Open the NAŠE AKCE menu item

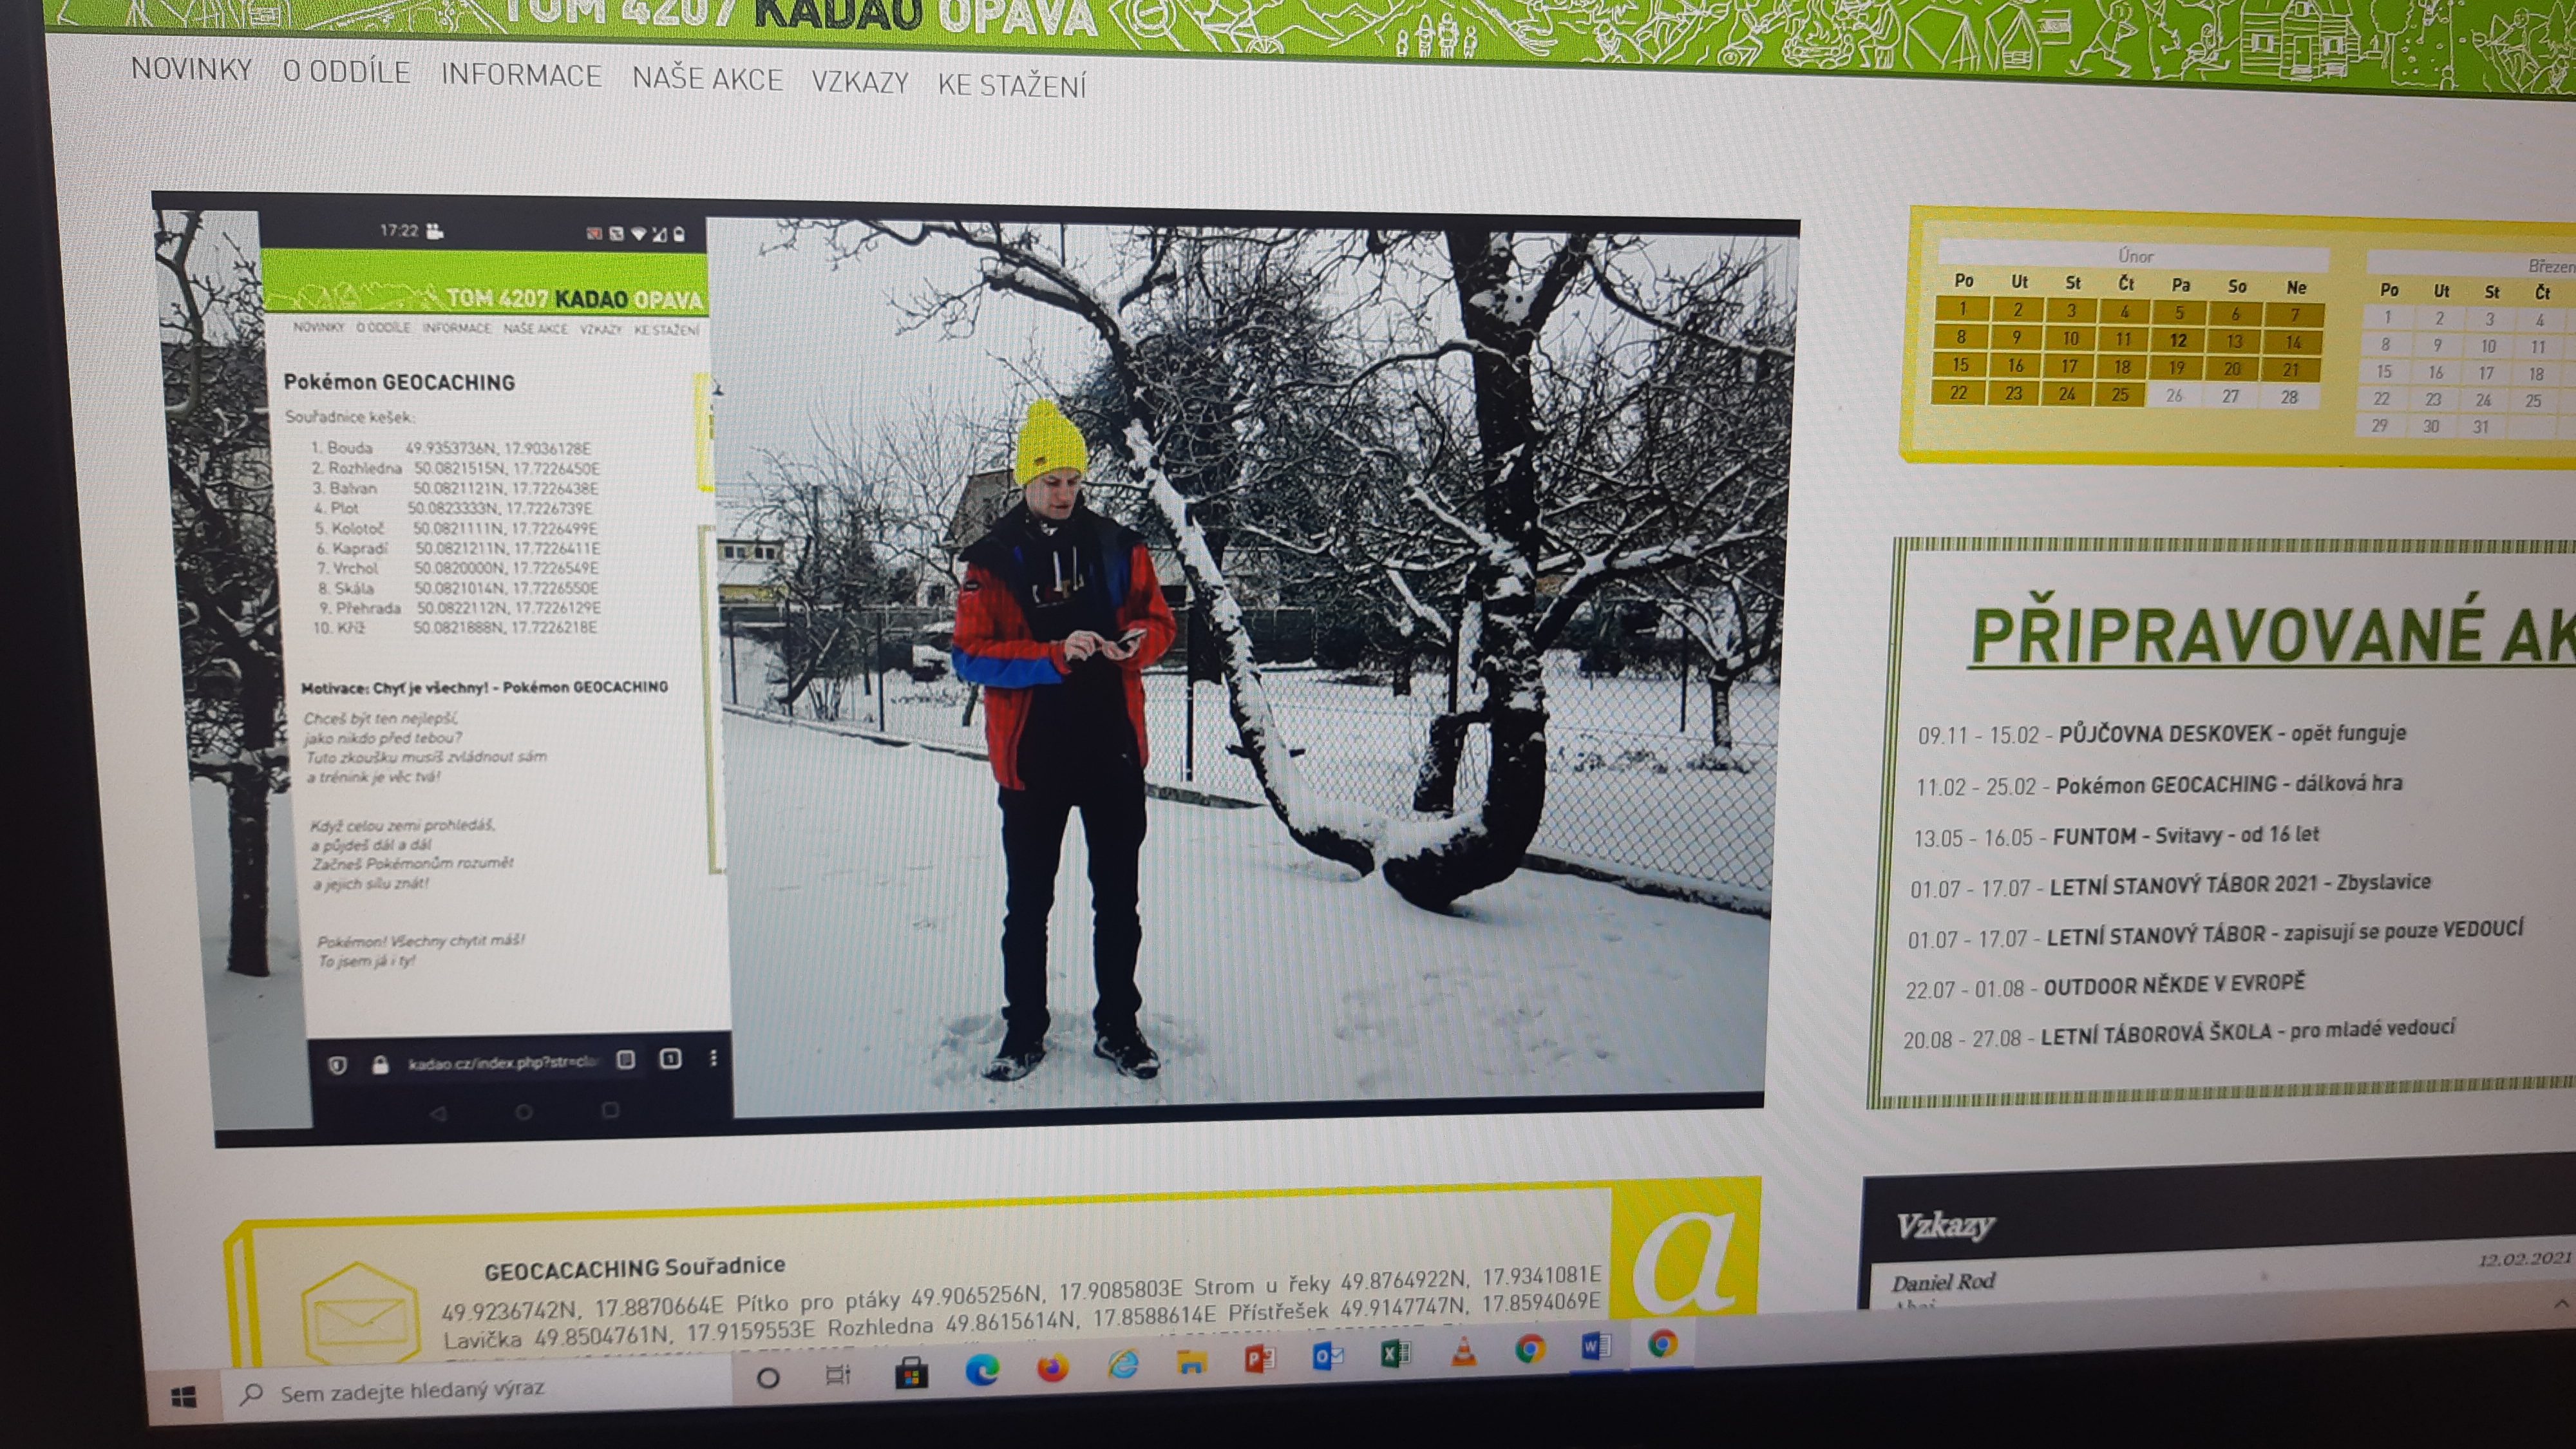pos(707,78)
